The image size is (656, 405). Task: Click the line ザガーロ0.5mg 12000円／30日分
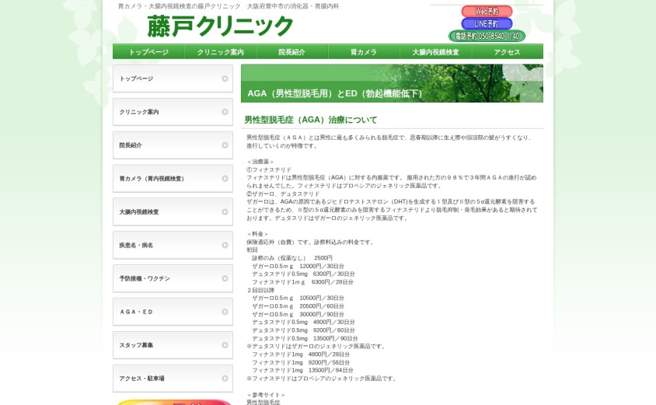298,266
